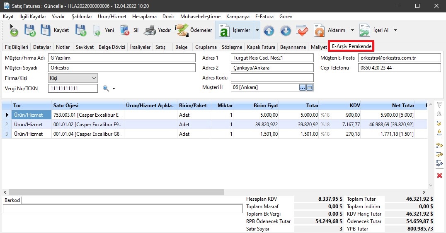Click the İçeri Al green arrows document icon
The height and width of the screenshot is (233, 446).
pyautogui.click(x=365, y=30)
